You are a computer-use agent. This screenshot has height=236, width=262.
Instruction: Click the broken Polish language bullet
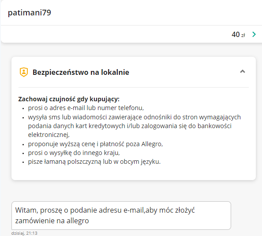tap(94, 162)
